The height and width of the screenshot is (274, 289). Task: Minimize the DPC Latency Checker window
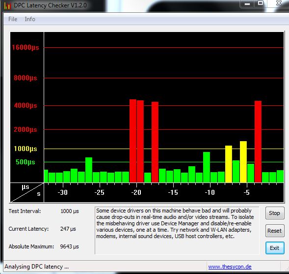pyautogui.click(x=247, y=4)
